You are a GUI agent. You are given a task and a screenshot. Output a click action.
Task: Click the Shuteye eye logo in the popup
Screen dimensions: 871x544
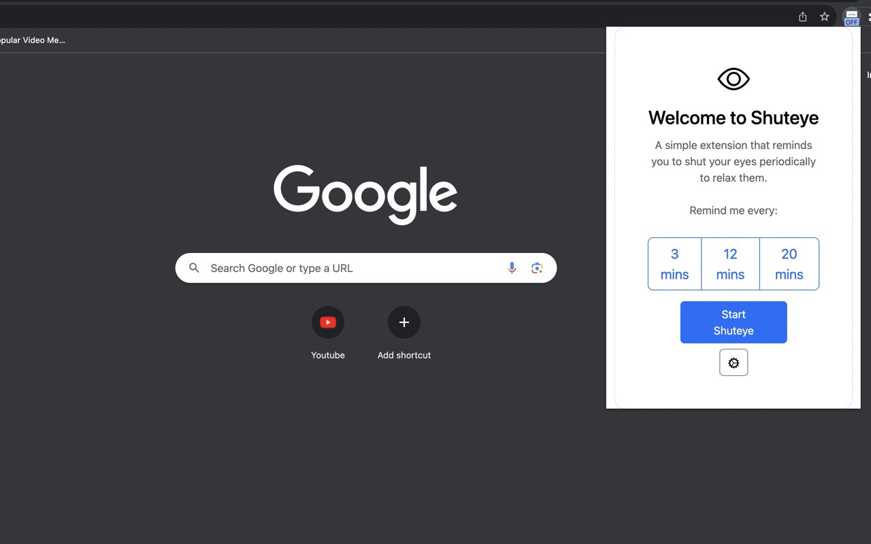[733, 78]
